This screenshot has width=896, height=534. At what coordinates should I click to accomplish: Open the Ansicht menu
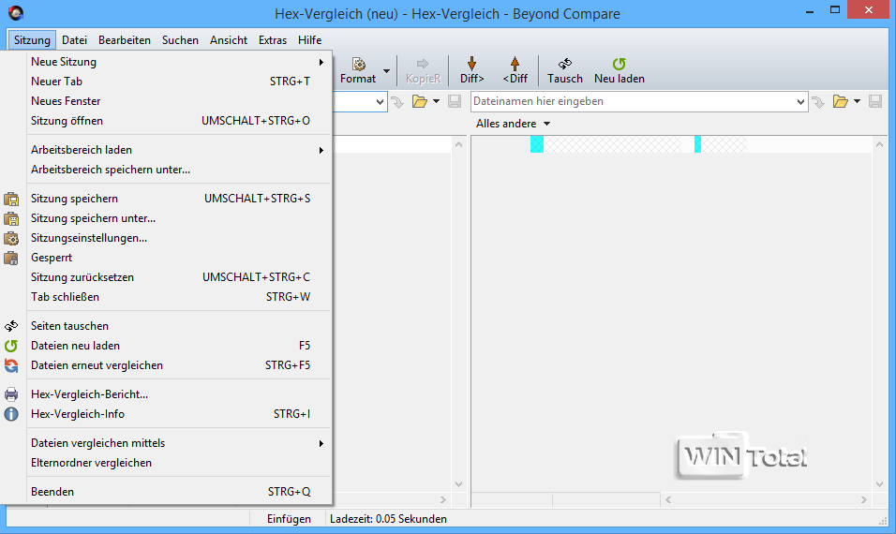(229, 40)
